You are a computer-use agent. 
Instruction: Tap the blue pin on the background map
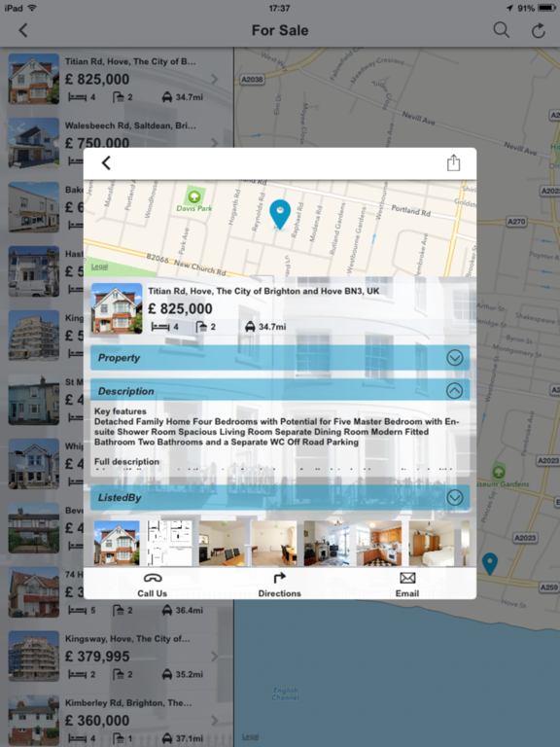(x=490, y=564)
